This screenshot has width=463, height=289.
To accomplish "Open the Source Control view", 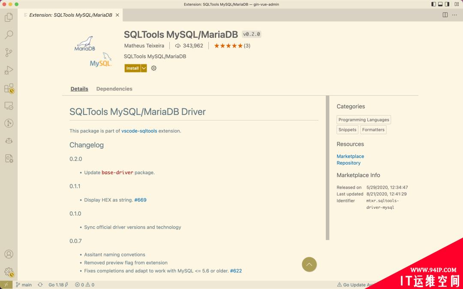I will (x=9, y=53).
